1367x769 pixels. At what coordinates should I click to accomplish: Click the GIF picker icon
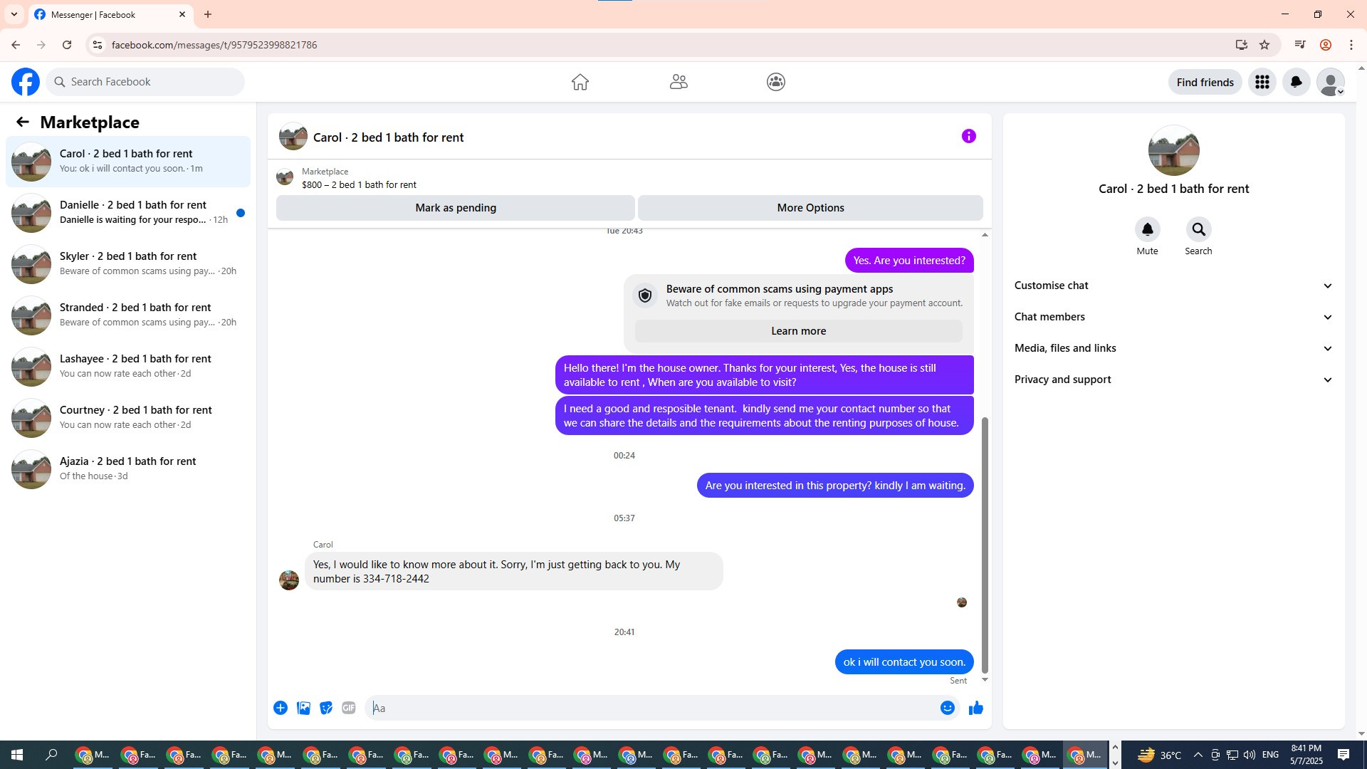[x=348, y=708]
